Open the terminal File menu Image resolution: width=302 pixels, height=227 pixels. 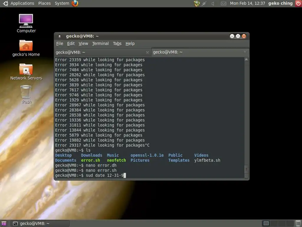point(60,43)
